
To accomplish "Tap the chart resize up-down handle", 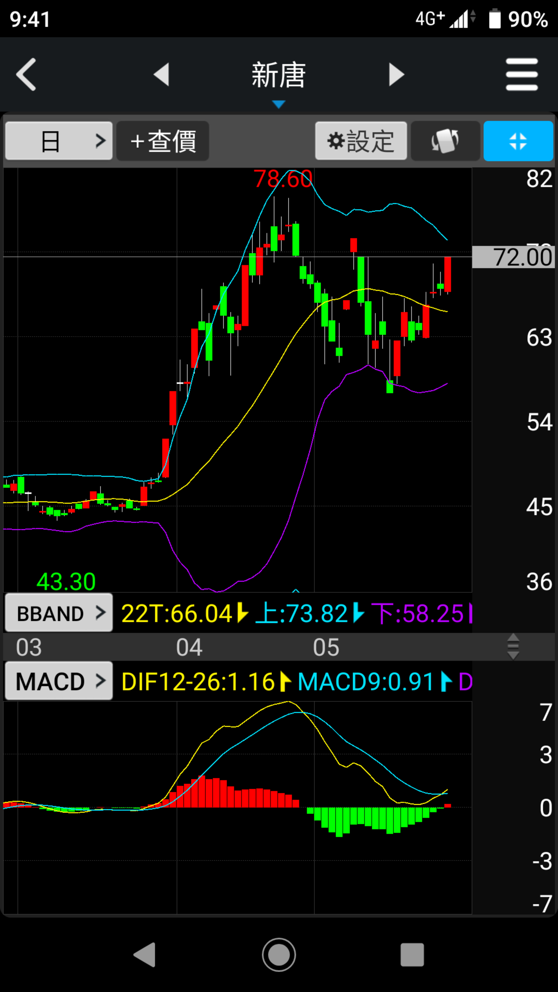I will coord(513,647).
